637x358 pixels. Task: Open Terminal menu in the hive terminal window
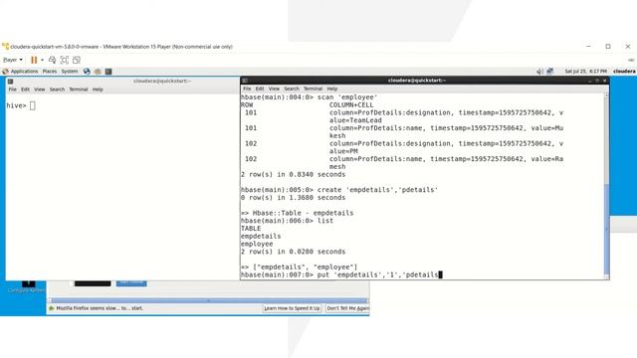tap(79, 89)
